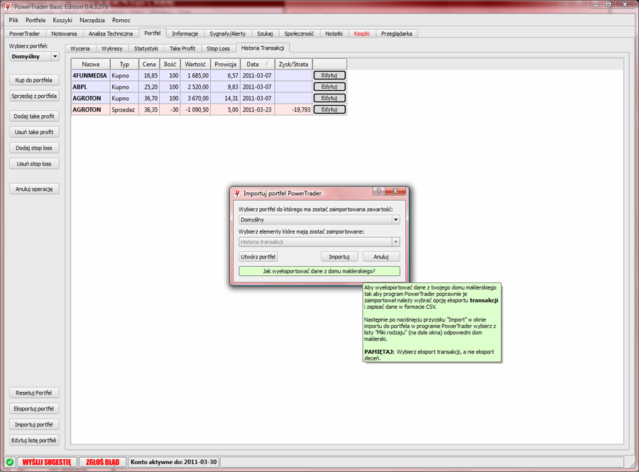Screen dimensions: 639x472
Task: Click Importuj portfel sidebar button
Action: [x=34, y=424]
